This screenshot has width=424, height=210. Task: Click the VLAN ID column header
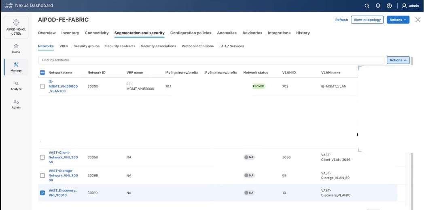pos(289,73)
